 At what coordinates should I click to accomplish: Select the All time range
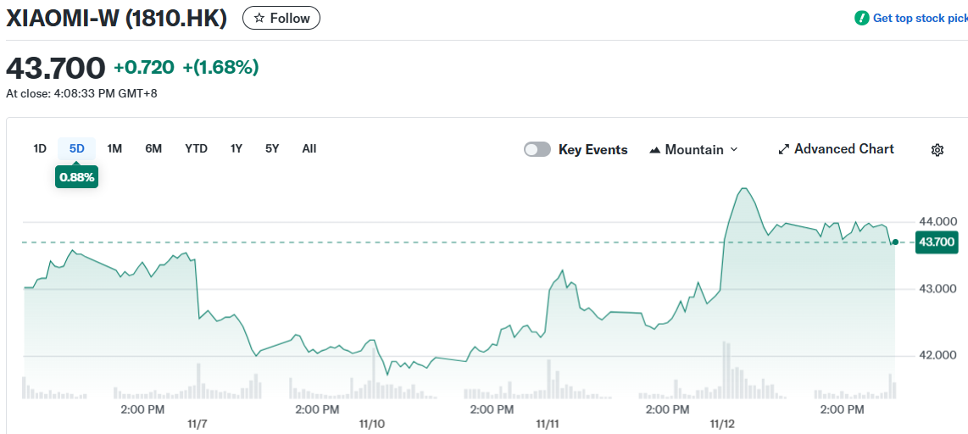tap(309, 148)
